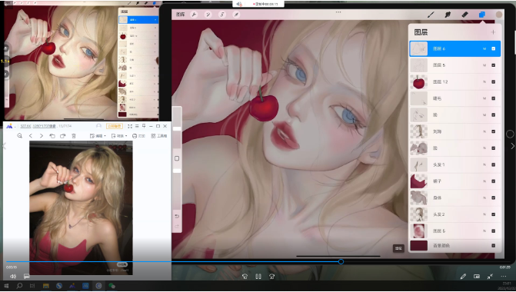Screen dimensions: 516x292
Task: Add a new layer with plus icon
Action: coord(493,32)
